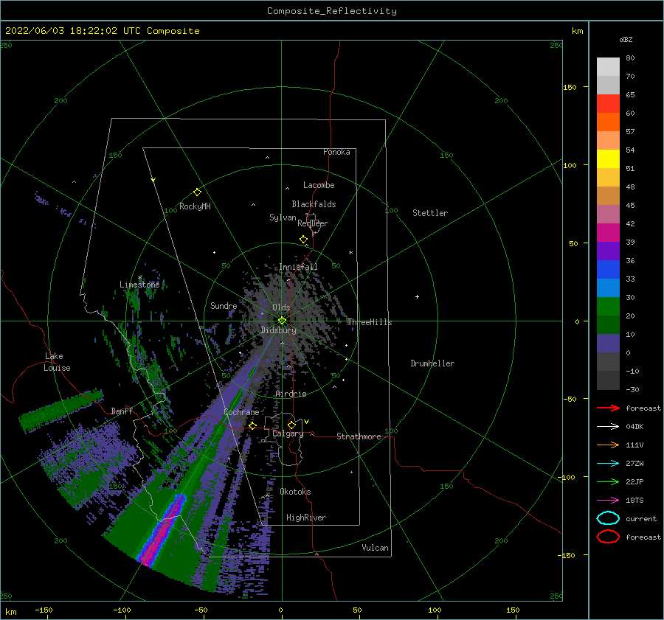Click the green 22JP arrow in legend
The width and height of the screenshot is (664, 620).
click(x=608, y=481)
